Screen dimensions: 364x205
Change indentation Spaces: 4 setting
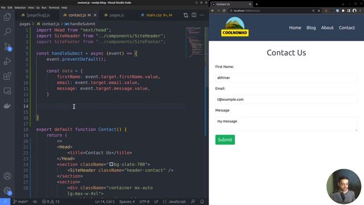click(x=127, y=202)
